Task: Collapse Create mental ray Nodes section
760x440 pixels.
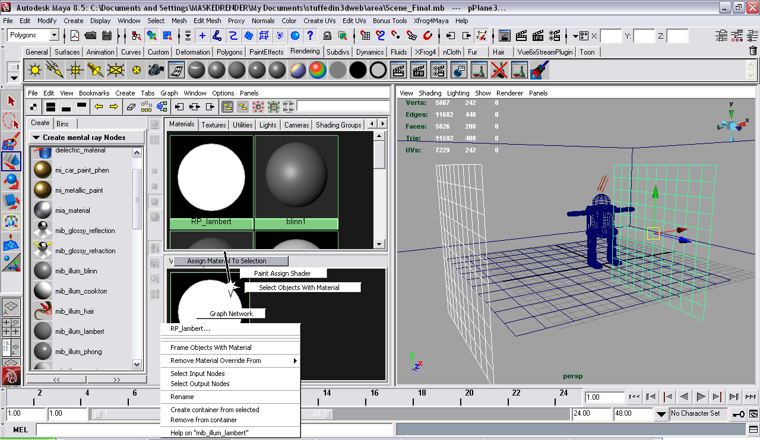Action: pyautogui.click(x=36, y=138)
